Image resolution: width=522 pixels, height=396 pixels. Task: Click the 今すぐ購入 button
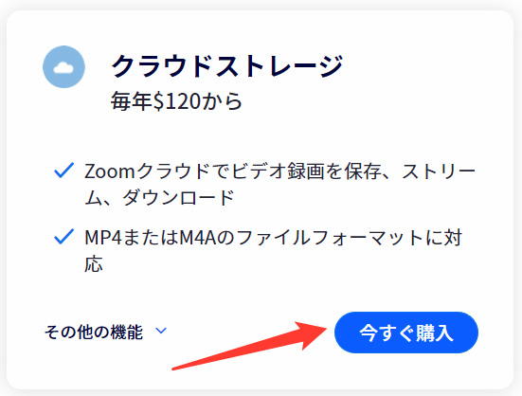point(406,333)
